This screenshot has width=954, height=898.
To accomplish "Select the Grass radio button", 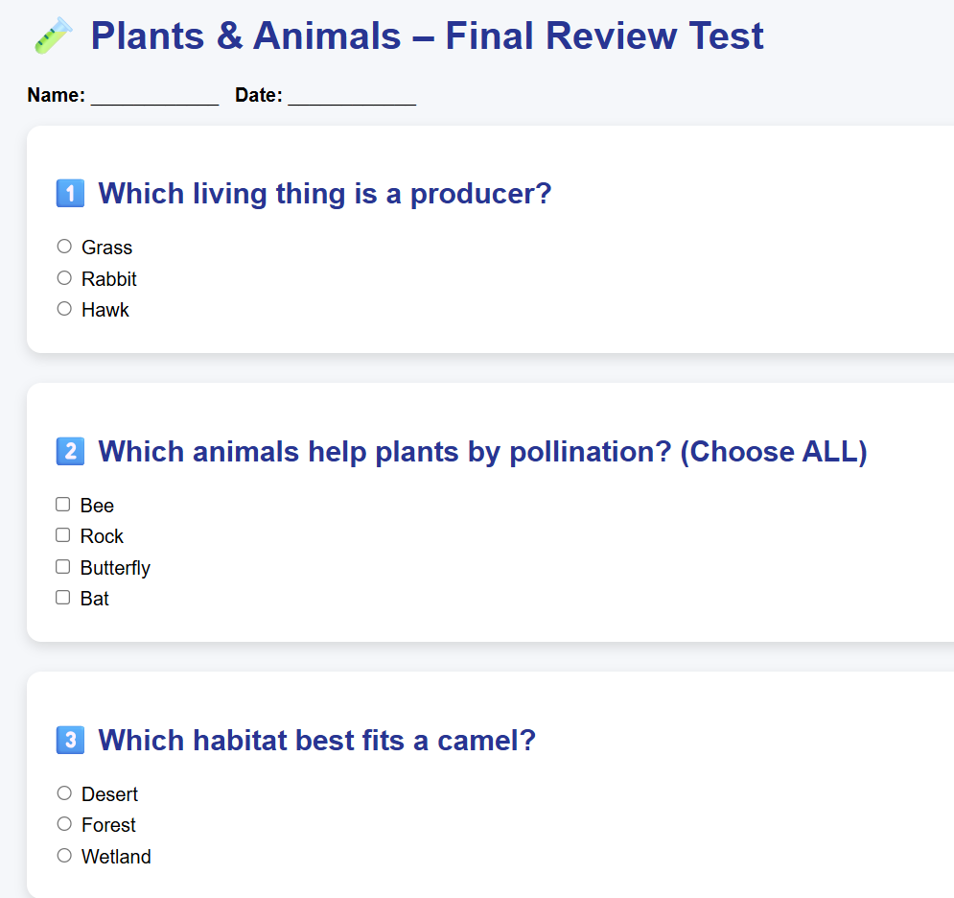I will (x=64, y=247).
